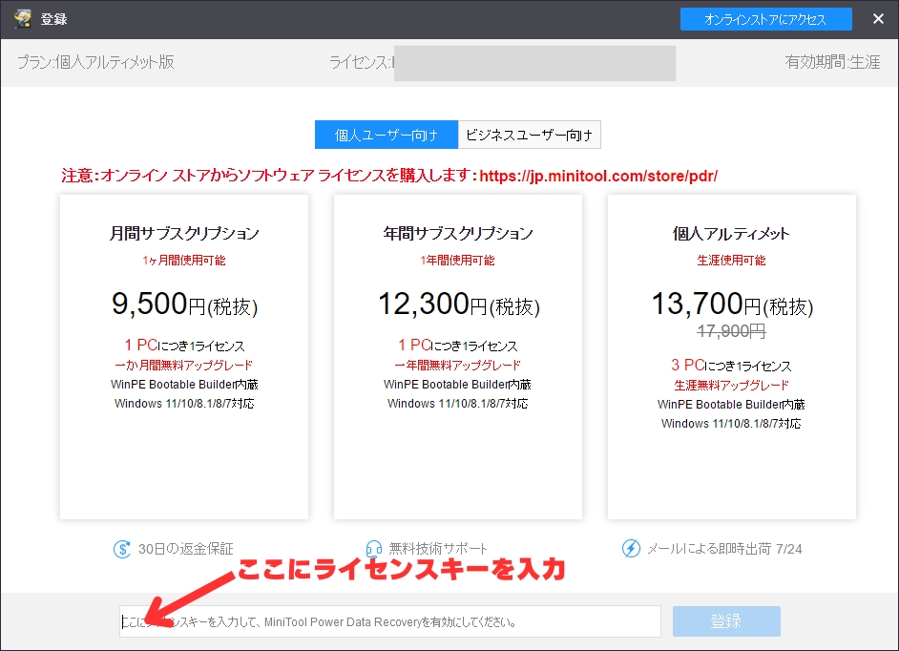Select the 年間サブスクリプション plan title
This screenshot has width=899, height=651.
[x=457, y=234]
